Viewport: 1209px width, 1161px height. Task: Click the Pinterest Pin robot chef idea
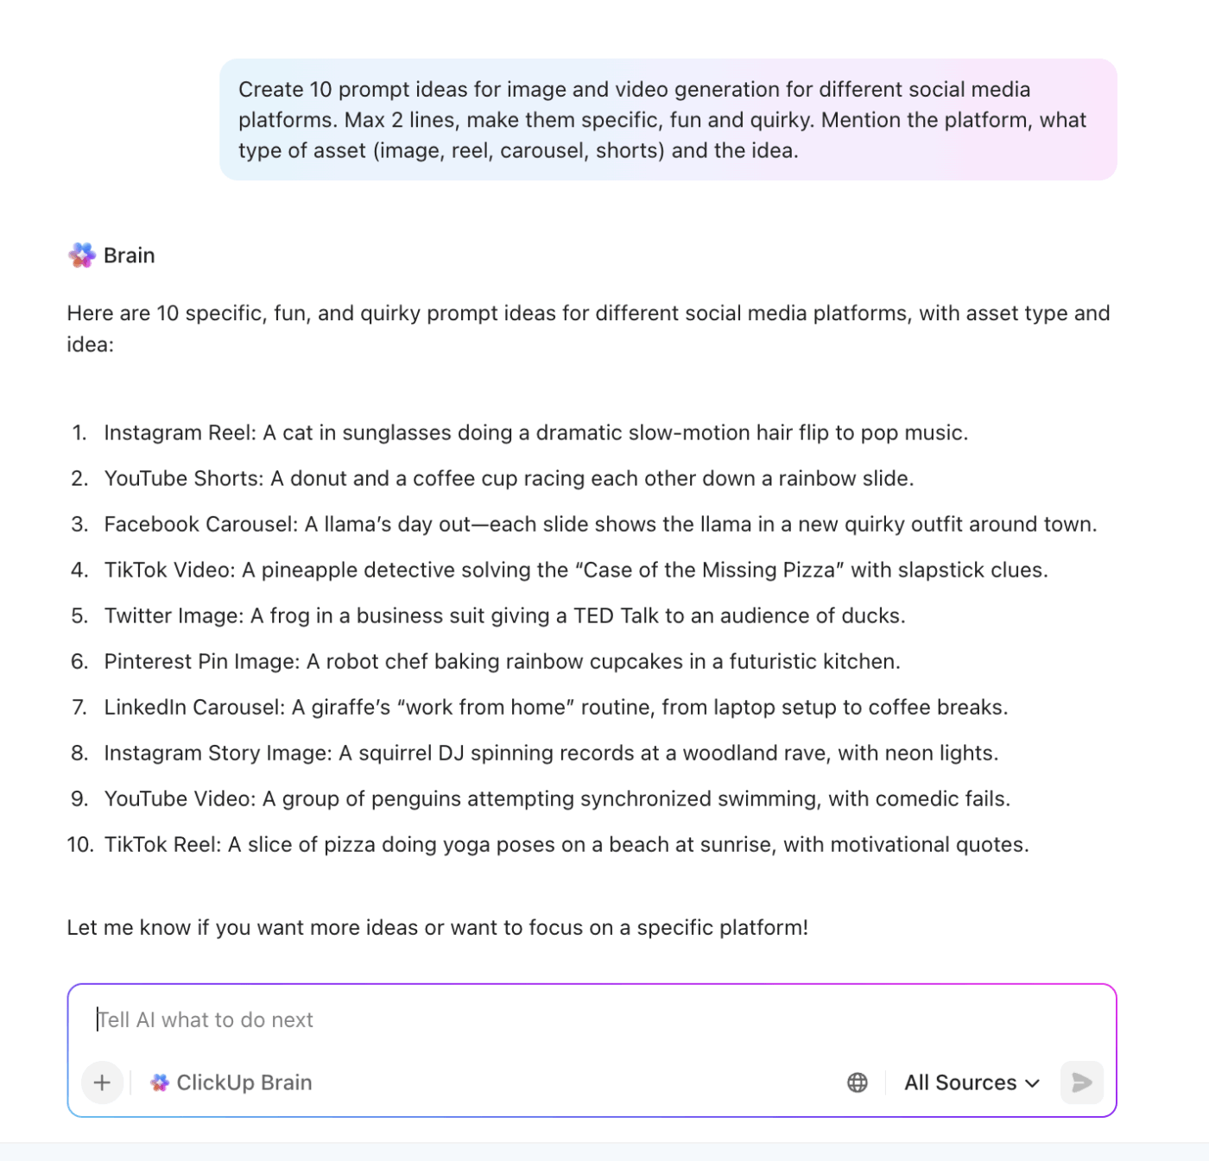[x=502, y=661]
